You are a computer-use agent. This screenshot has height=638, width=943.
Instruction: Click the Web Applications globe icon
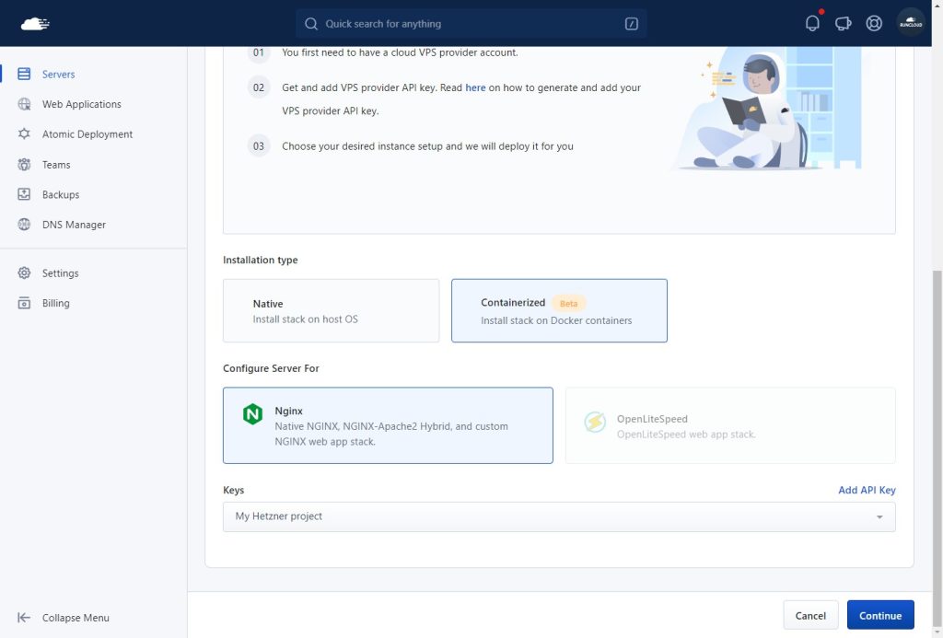24,104
